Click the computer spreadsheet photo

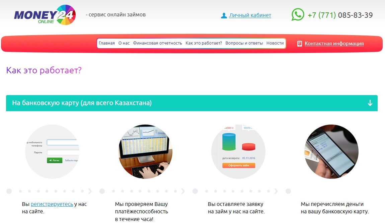145,152
